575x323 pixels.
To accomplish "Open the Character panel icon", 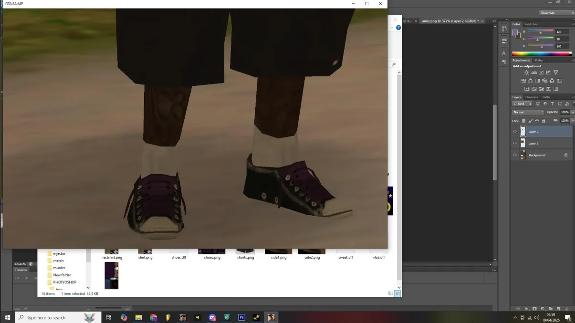I will tap(504, 53).
